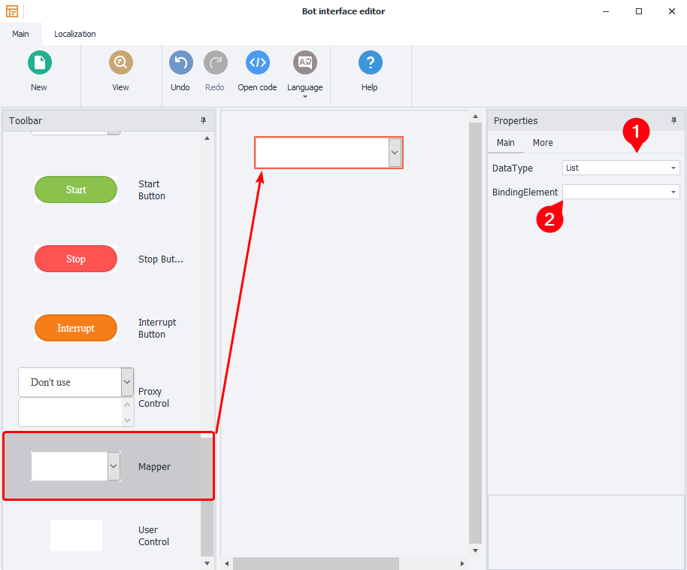This screenshot has width=687, height=570.
Task: Click the Redo icon
Action: tap(215, 62)
